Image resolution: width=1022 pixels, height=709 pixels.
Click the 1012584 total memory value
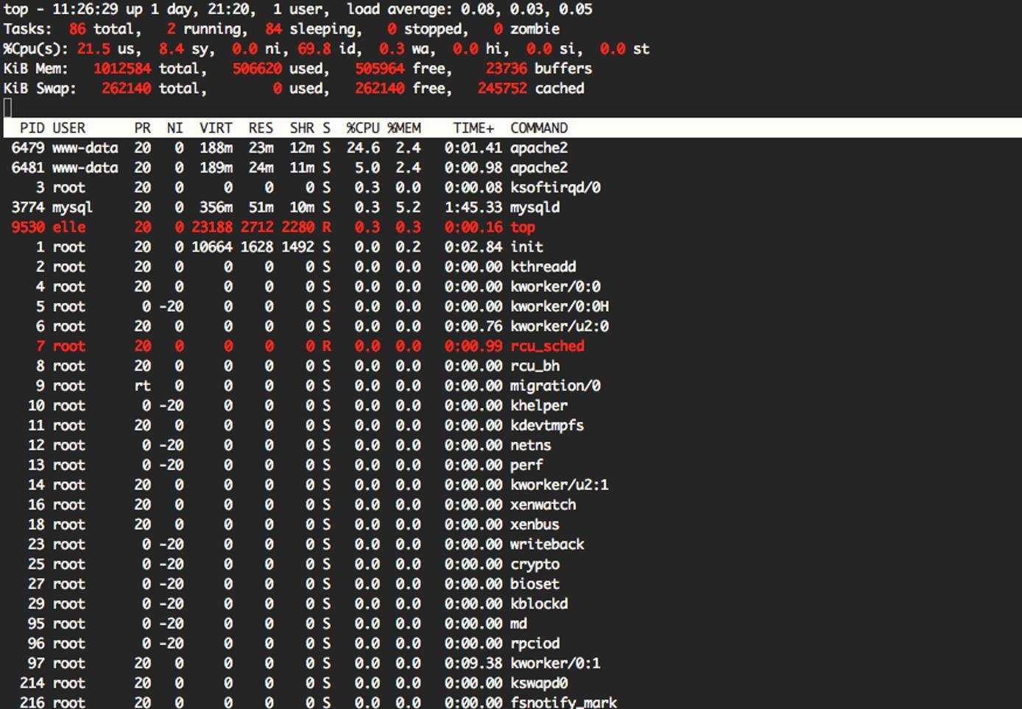[122, 68]
